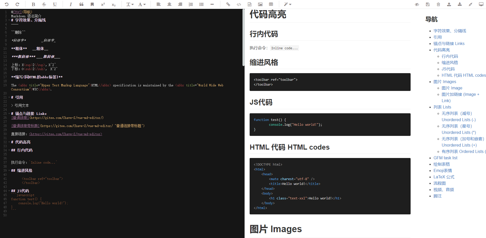This screenshot has height=238, width=486.
Task: Go to '字符效果、分隔线' in navigation
Action: [450, 31]
